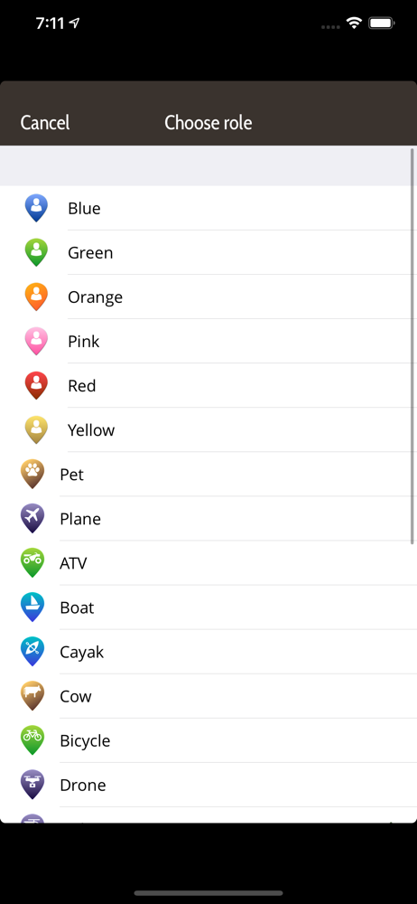Choose the pink person pin icon

click(36, 342)
